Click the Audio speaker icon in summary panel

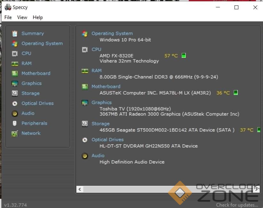click(85, 156)
